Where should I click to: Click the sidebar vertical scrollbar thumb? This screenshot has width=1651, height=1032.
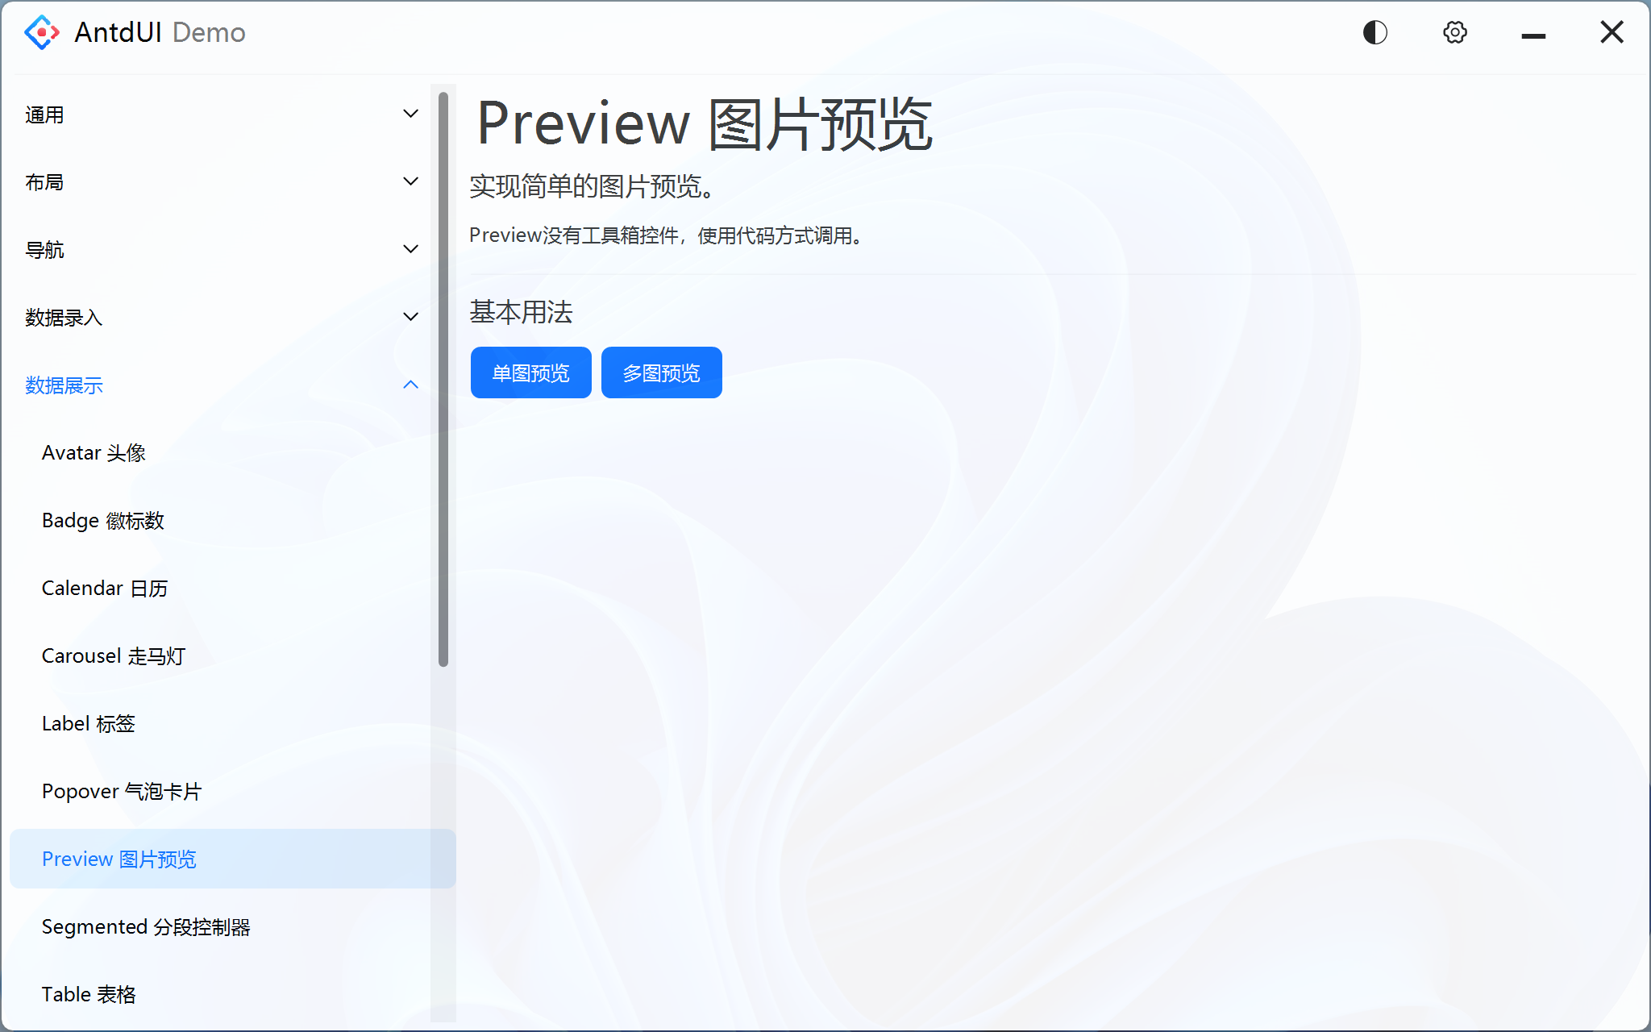[x=443, y=379]
